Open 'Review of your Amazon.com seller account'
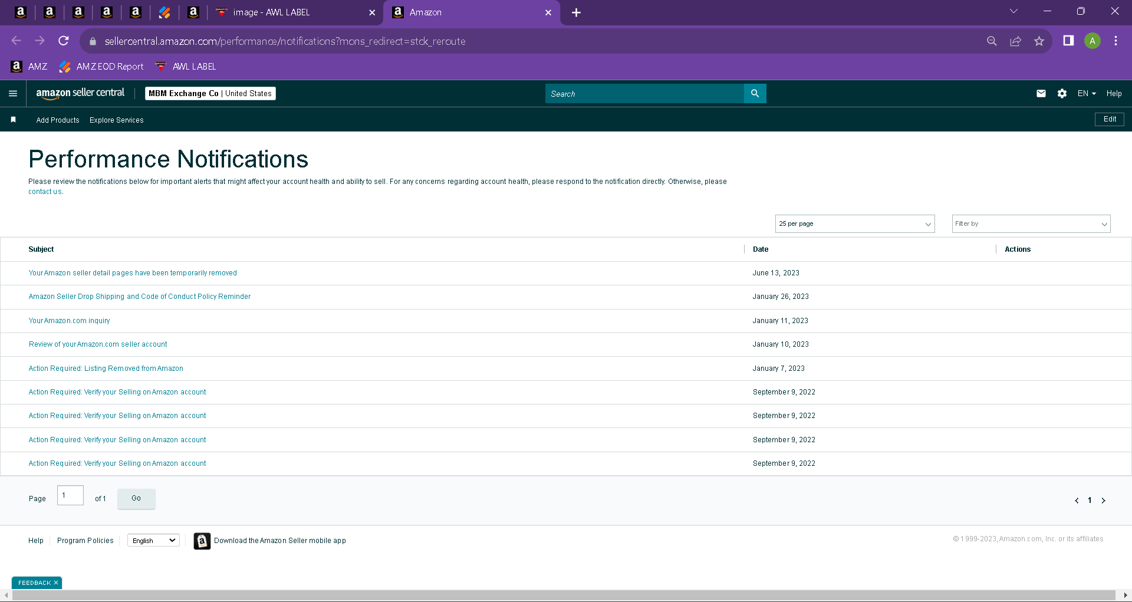 pyautogui.click(x=98, y=344)
